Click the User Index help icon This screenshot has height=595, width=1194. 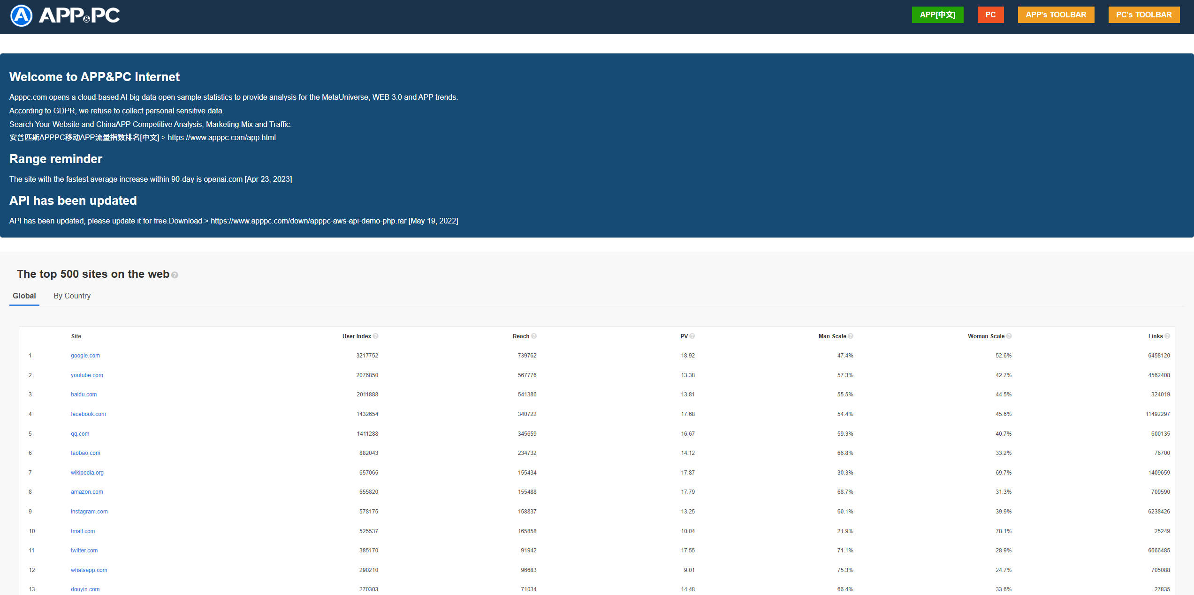tap(375, 336)
